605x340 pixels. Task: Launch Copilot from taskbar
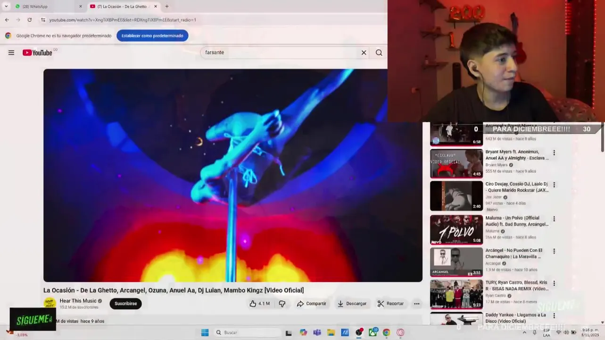point(303,332)
